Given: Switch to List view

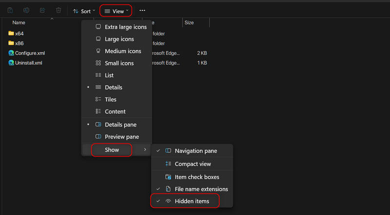Looking at the screenshot, I should pyautogui.click(x=117, y=75).
